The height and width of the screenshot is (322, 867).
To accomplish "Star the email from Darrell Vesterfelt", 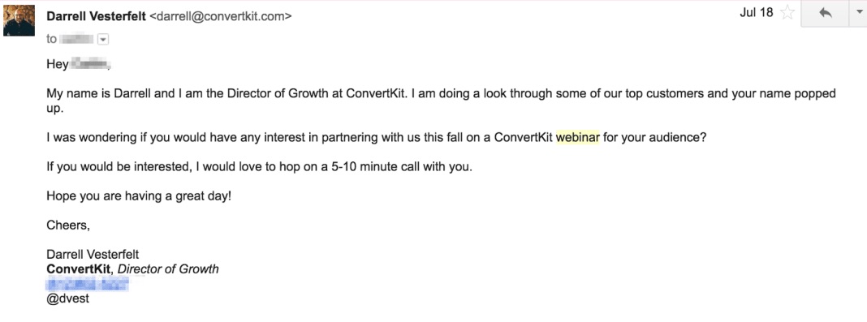I will coord(787,13).
